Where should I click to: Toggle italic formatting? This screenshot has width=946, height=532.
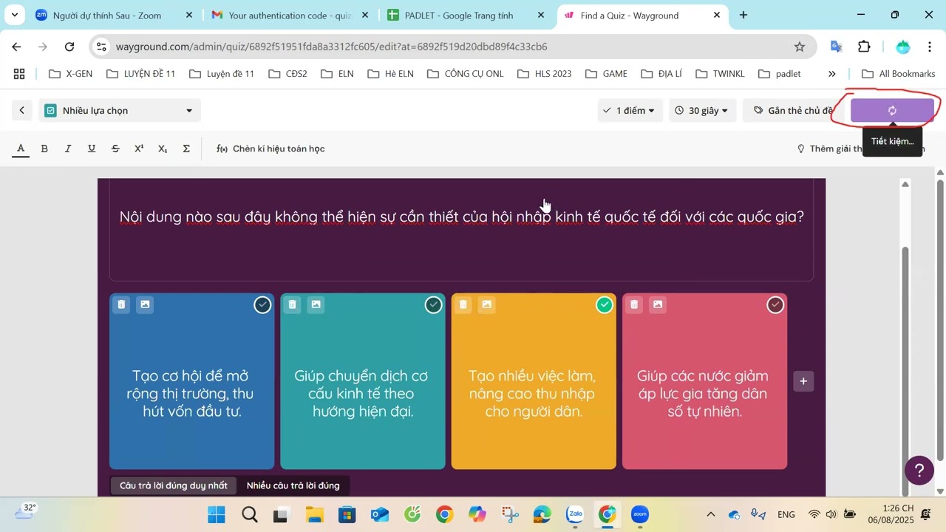point(68,149)
